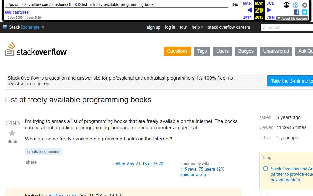Click the Stack Overflow search box

[x=287, y=27]
